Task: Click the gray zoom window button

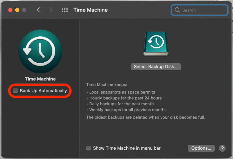Action: (x=24, y=10)
